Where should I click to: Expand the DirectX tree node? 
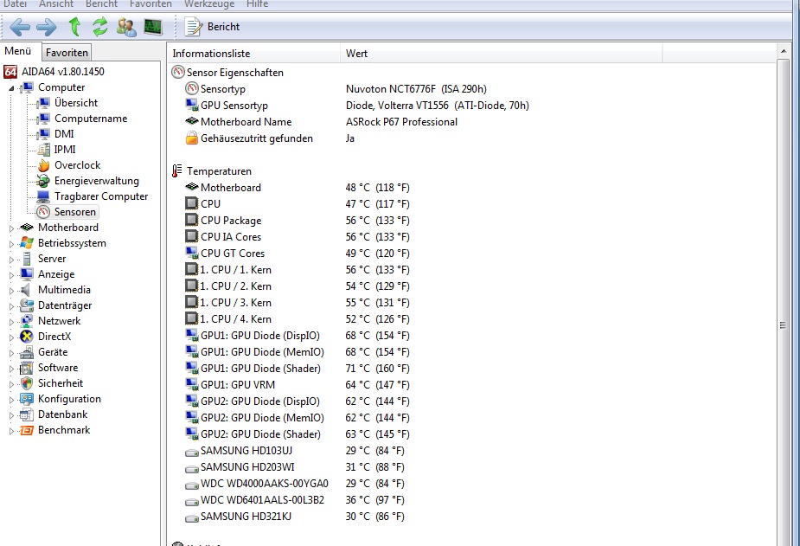[11, 337]
